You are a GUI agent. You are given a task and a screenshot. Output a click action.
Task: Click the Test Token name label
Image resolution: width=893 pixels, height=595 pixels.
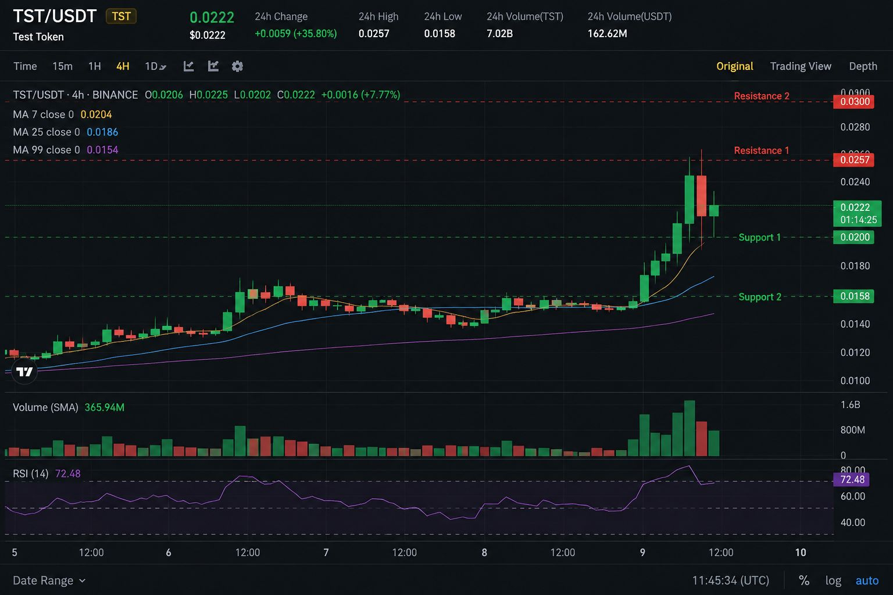[38, 37]
